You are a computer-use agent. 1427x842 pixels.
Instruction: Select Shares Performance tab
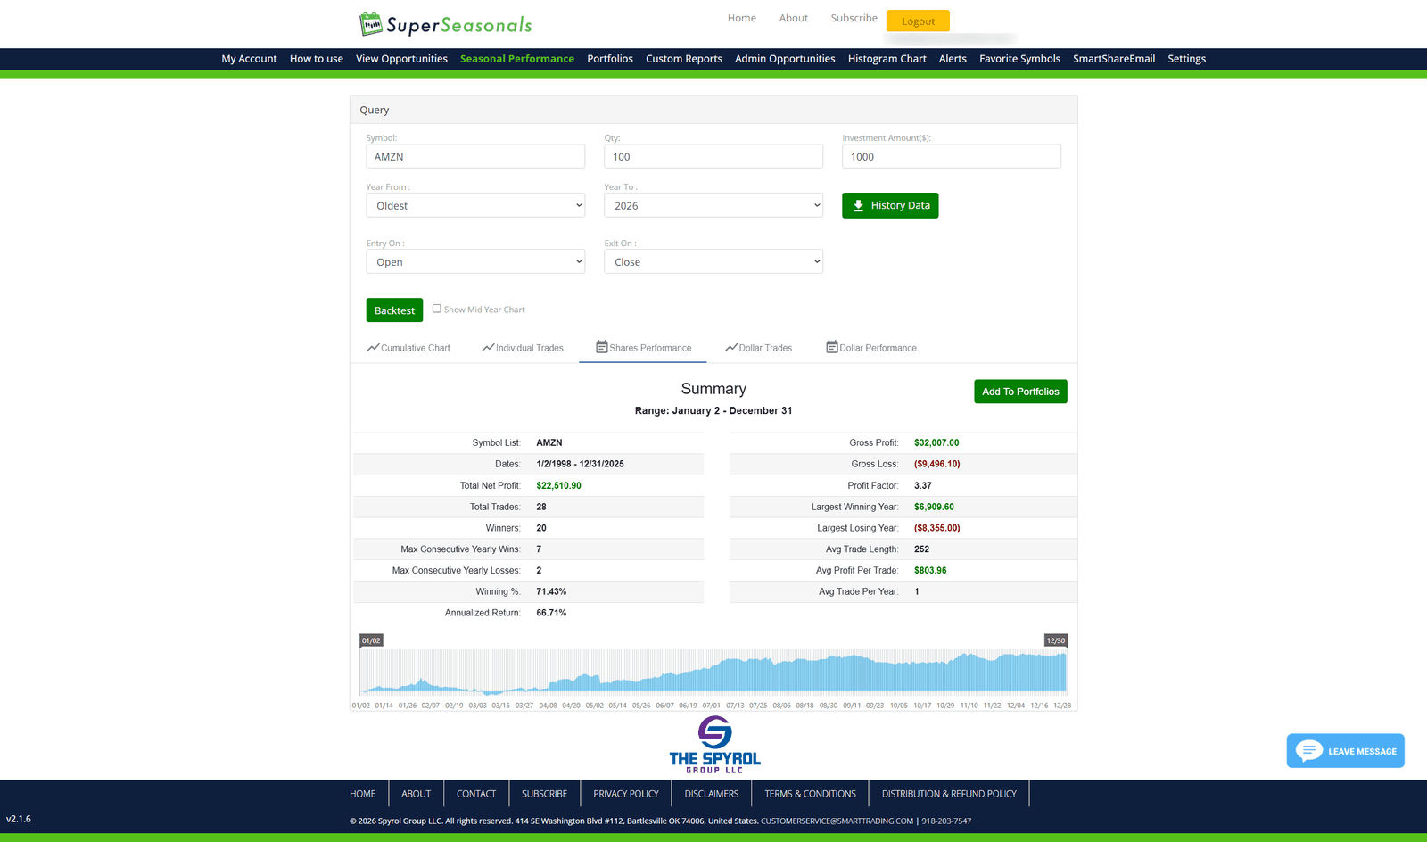[643, 348]
